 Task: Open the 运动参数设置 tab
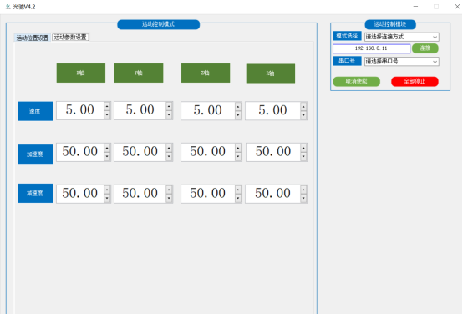(x=70, y=38)
